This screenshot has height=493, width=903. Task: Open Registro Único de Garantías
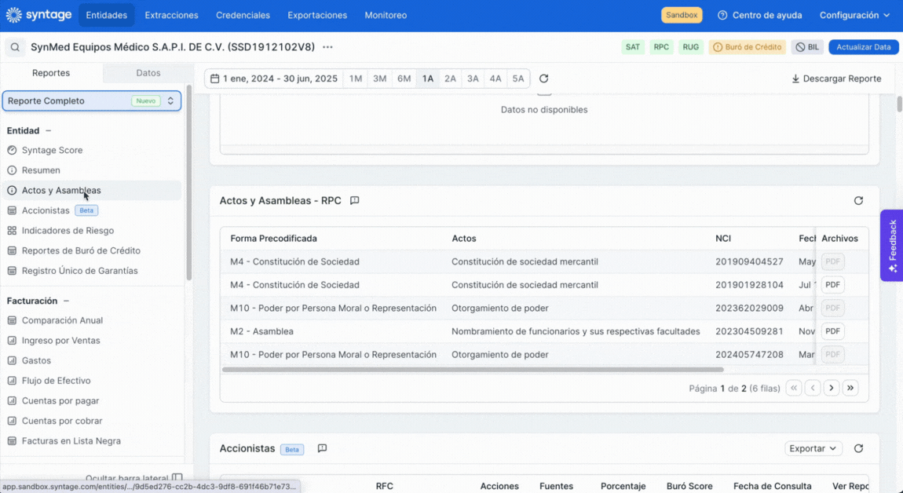click(x=90, y=271)
